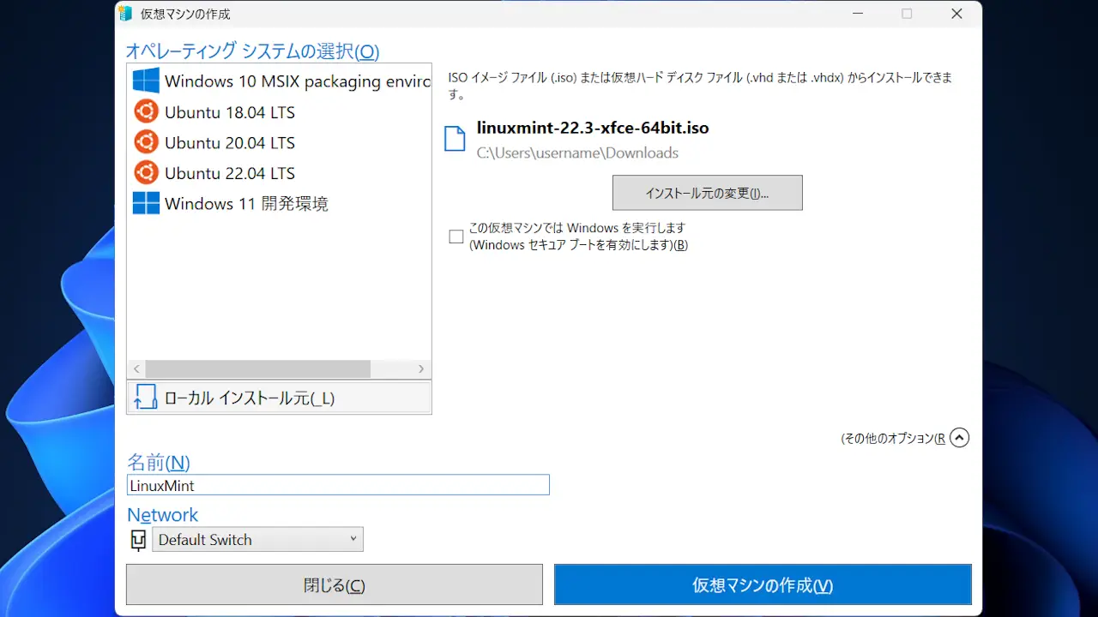Click the left arrow of OS list scrollbar
The image size is (1098, 617).
[136, 369]
